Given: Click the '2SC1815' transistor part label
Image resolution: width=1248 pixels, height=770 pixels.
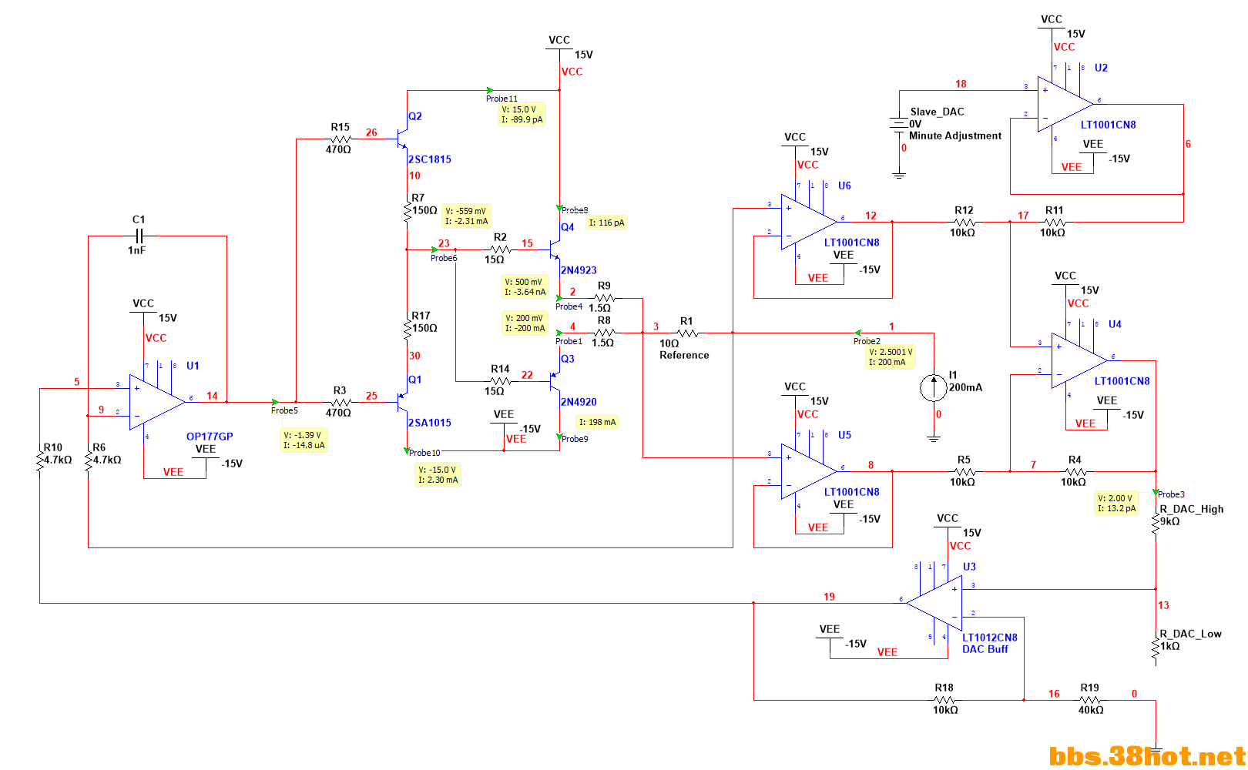Looking at the screenshot, I should click(x=430, y=159).
